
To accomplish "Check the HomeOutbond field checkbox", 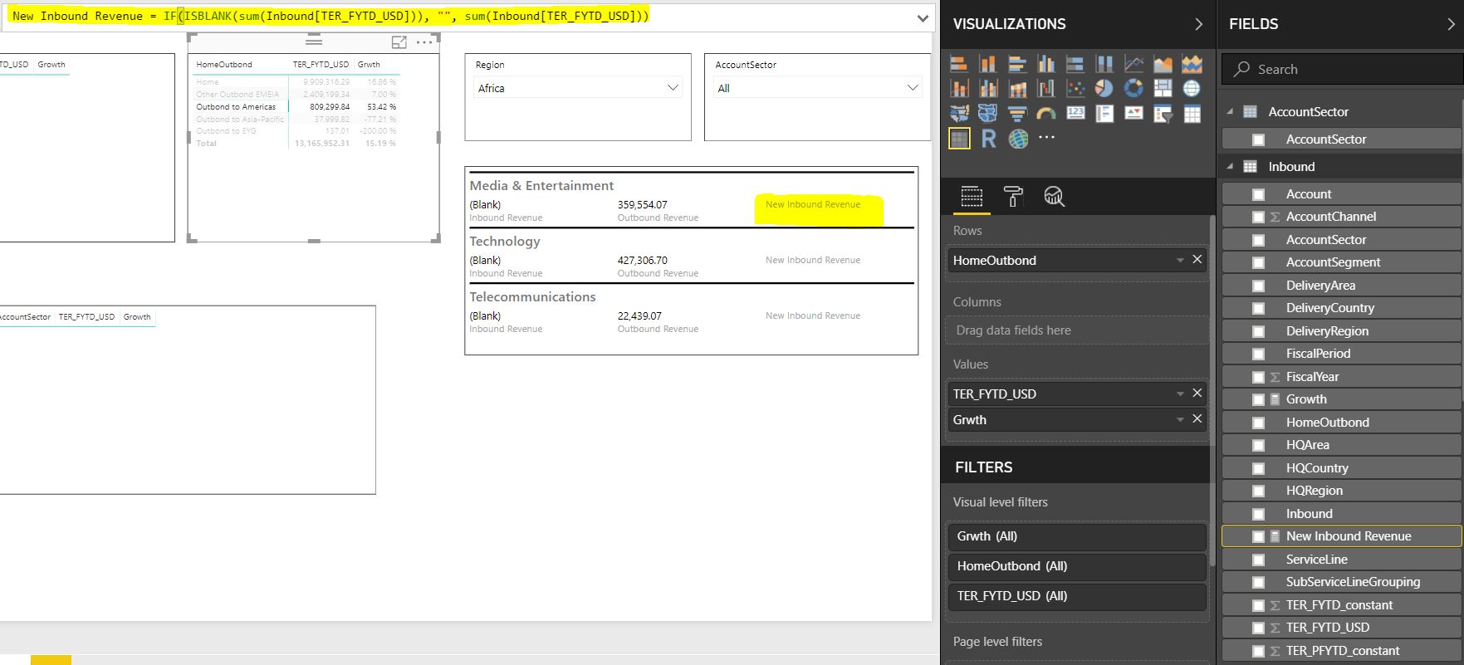I will tap(1258, 423).
